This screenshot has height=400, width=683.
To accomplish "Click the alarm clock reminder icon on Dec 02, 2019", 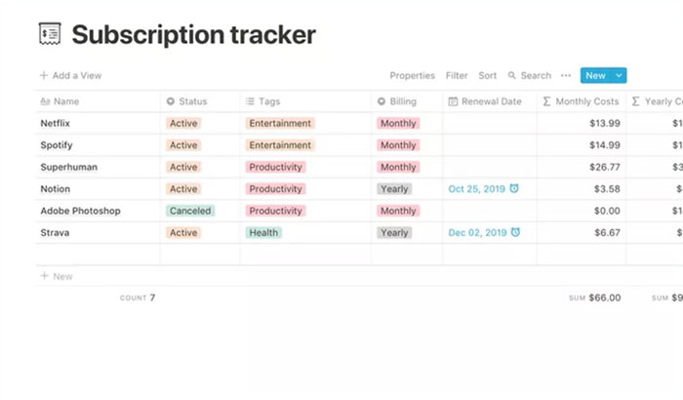I will click(515, 232).
